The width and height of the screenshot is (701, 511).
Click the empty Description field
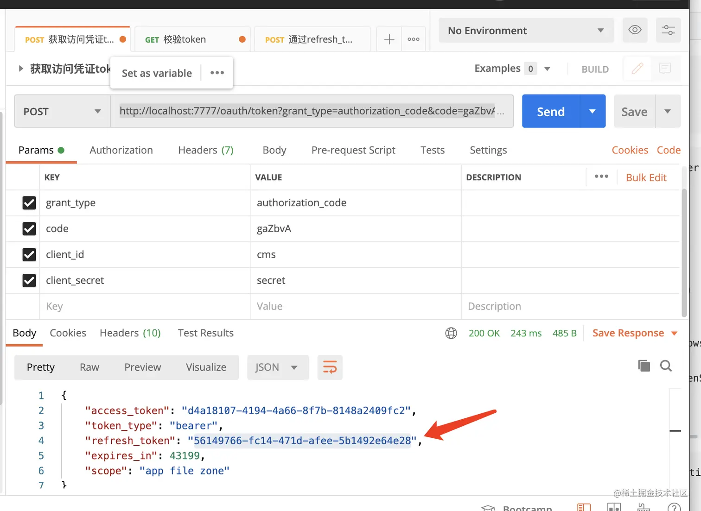point(571,306)
